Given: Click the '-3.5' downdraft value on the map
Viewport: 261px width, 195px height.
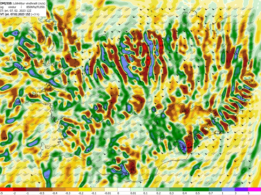Looking at the screenshot, I should tap(161, 45).
